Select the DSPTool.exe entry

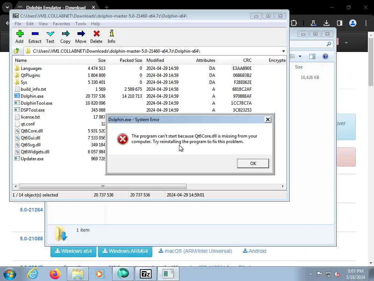[33, 110]
